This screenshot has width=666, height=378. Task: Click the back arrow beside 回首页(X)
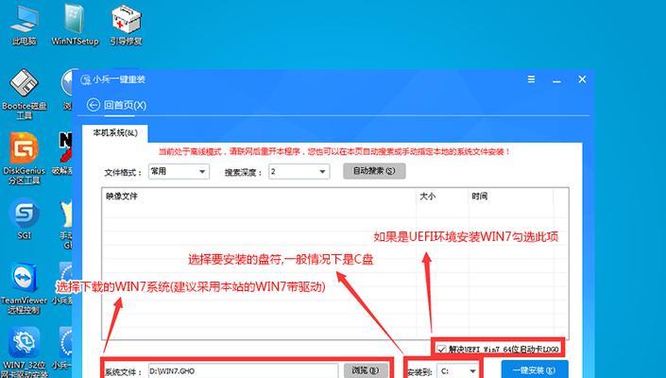(94, 105)
